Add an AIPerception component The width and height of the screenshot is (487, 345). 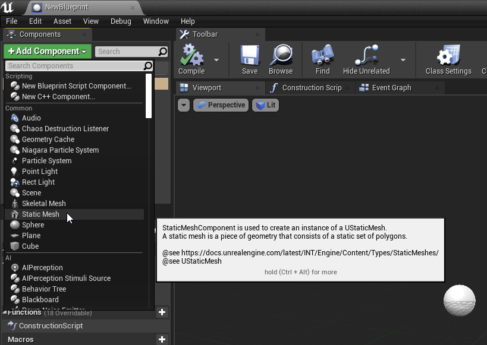[x=74, y=267]
